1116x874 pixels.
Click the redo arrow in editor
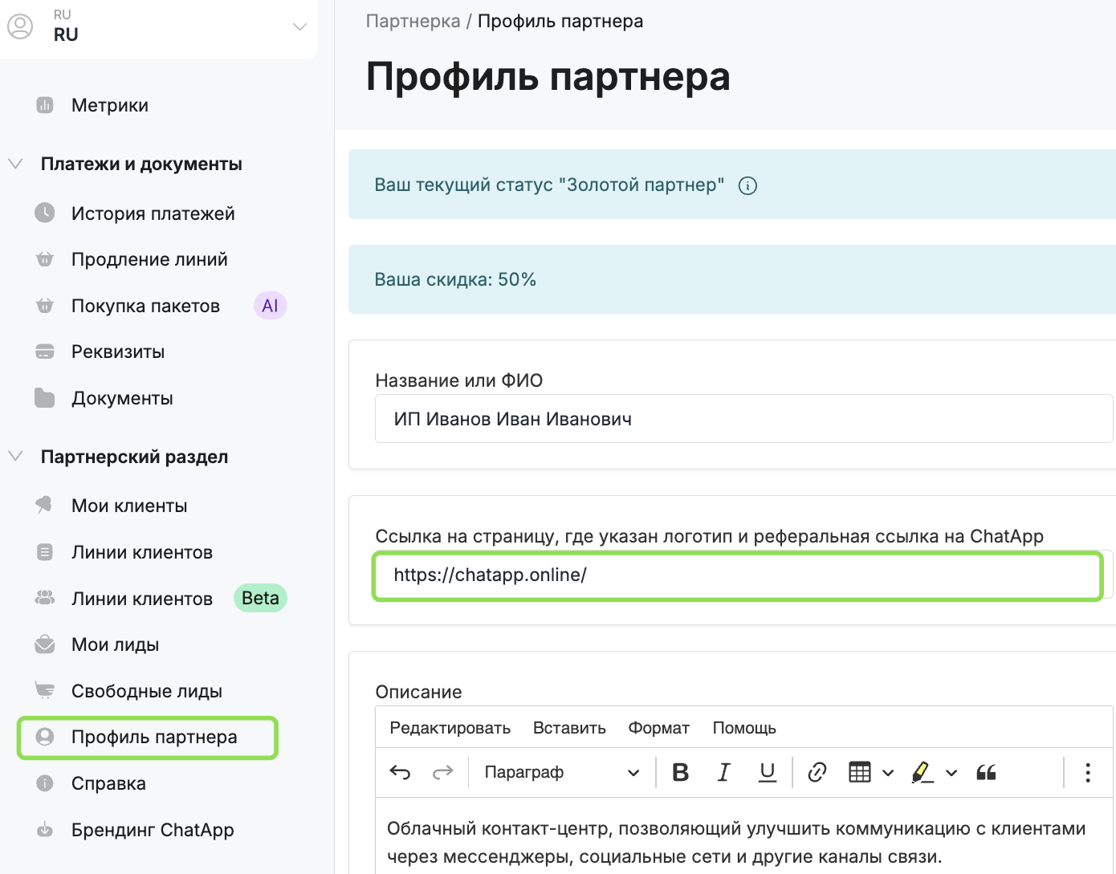(x=442, y=772)
